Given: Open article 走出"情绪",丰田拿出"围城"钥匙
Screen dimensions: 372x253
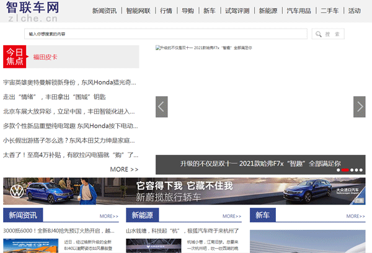Looking at the screenshot, I should (x=55, y=97).
